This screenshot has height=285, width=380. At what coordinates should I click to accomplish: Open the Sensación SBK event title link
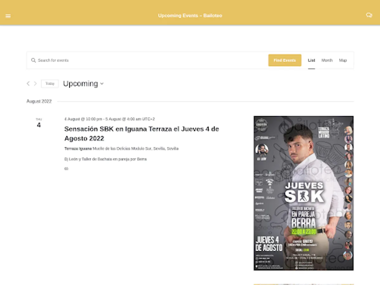(142, 133)
